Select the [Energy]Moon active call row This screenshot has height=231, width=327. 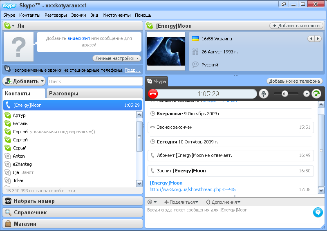[x=73, y=105]
